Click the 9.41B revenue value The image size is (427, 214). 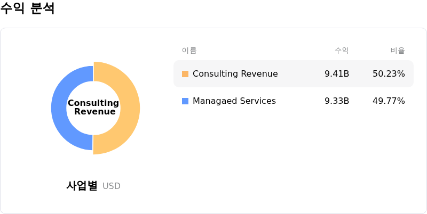click(337, 74)
